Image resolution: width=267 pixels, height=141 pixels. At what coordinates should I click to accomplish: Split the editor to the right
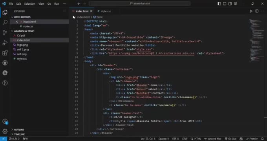(257, 11)
